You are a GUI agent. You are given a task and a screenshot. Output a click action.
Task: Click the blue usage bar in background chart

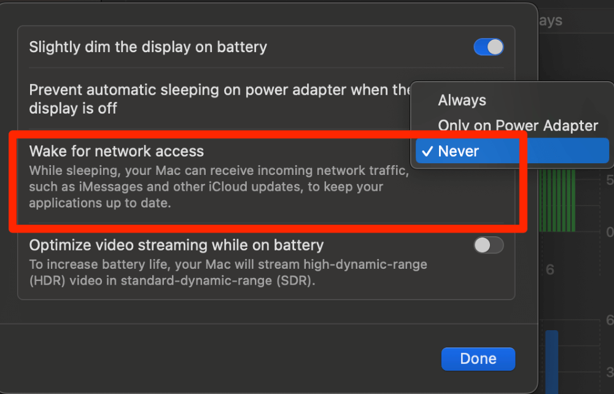pyautogui.click(x=551, y=362)
